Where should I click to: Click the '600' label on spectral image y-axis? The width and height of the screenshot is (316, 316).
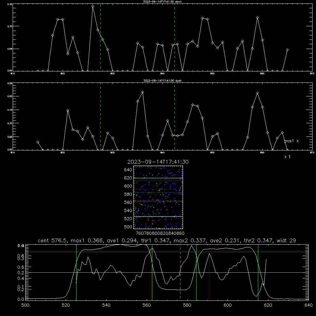pos(128,186)
